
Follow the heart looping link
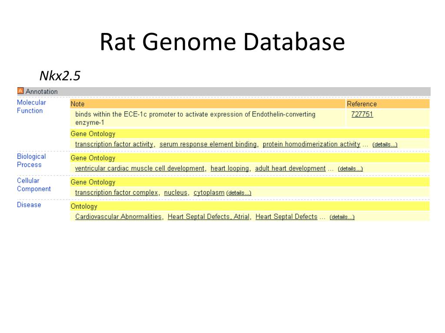click(x=230, y=168)
